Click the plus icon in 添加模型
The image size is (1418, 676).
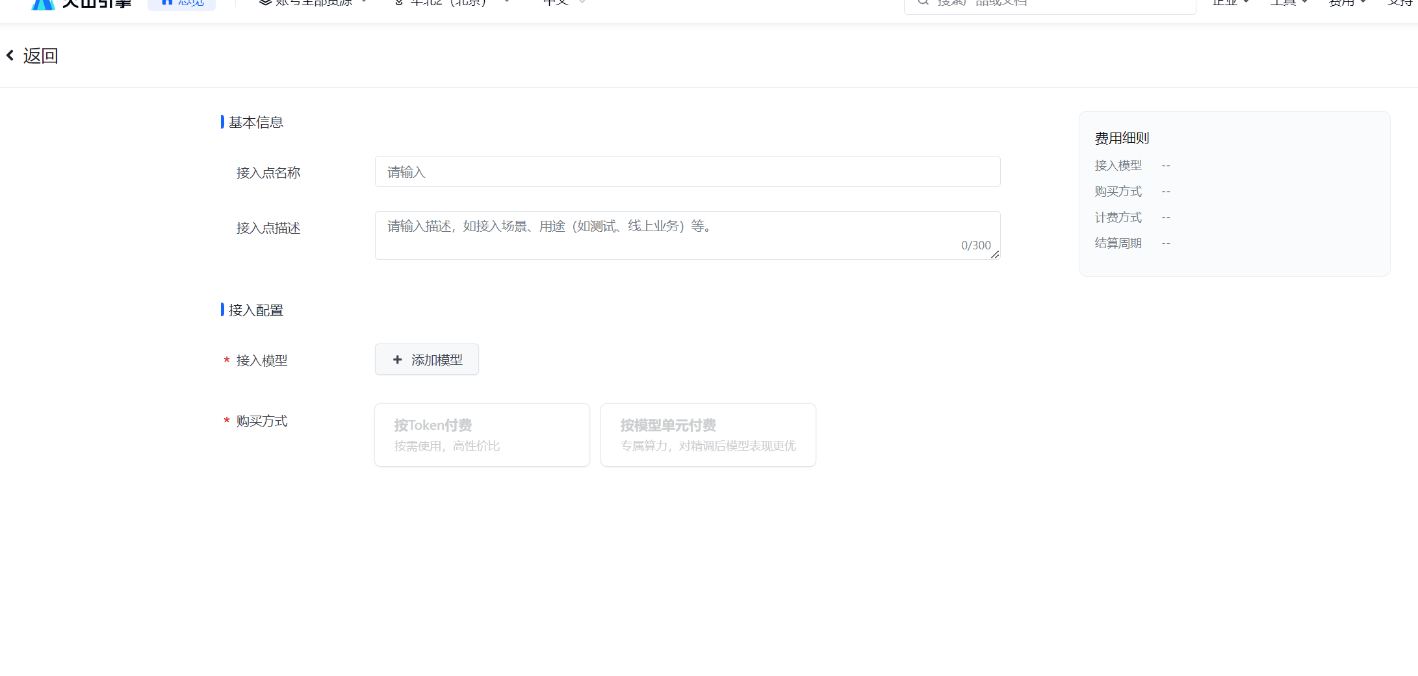pos(398,359)
